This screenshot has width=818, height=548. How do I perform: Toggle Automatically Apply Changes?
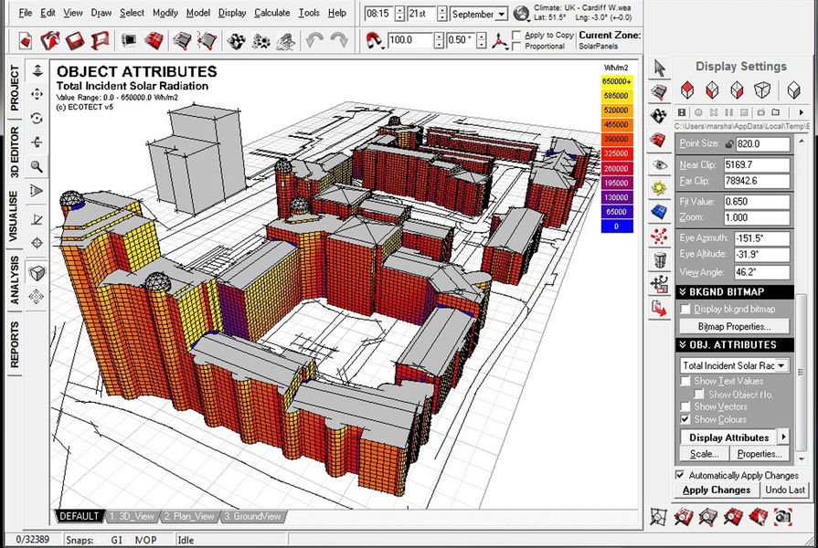click(679, 475)
